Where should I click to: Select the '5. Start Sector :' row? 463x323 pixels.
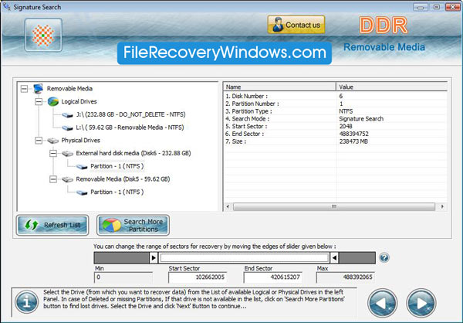[335, 126]
